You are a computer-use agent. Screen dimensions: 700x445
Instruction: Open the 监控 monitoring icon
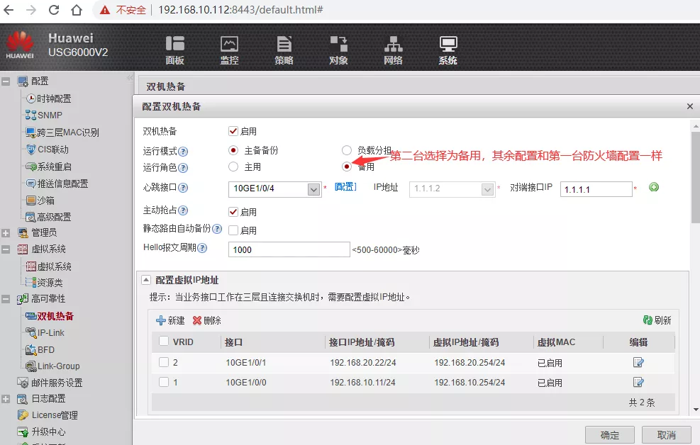pyautogui.click(x=229, y=49)
